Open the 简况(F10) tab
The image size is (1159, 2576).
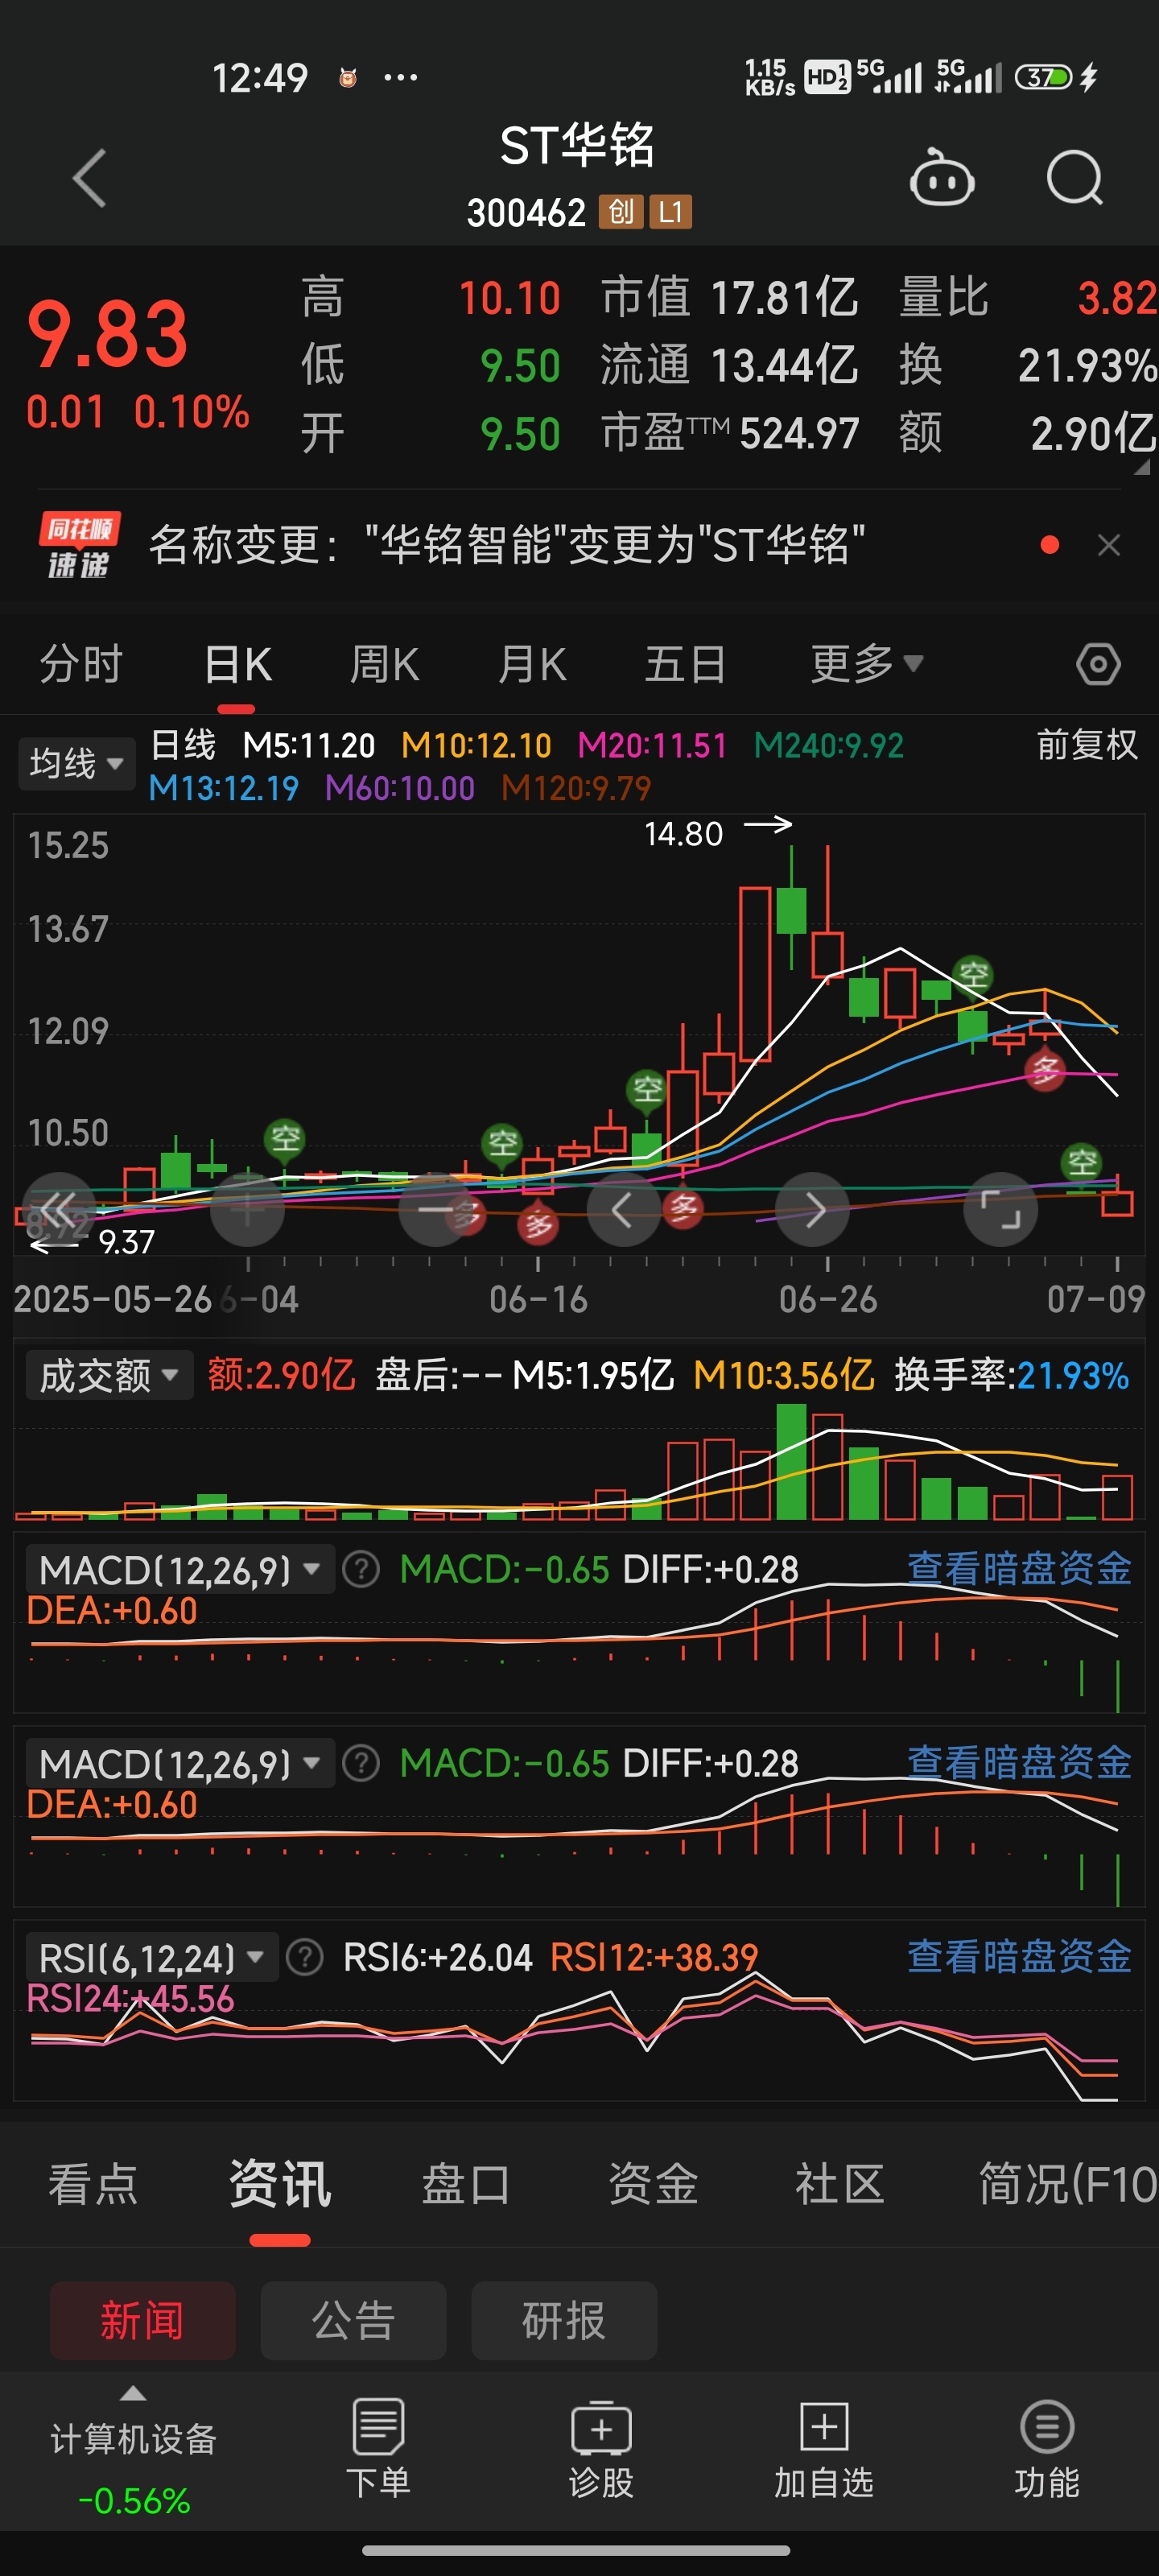click(1068, 2184)
